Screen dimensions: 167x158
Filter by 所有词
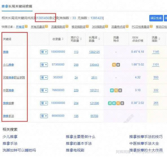pos(20,27)
